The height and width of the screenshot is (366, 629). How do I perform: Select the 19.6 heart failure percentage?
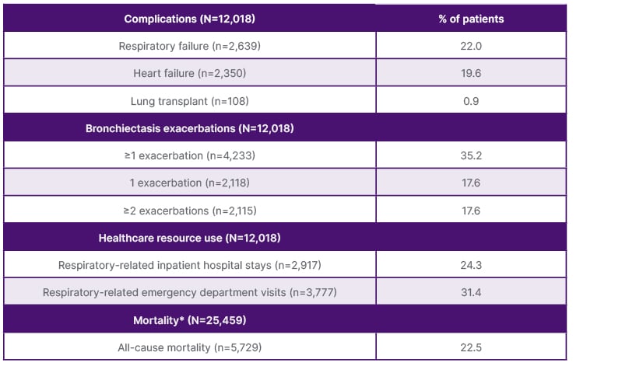pos(470,73)
